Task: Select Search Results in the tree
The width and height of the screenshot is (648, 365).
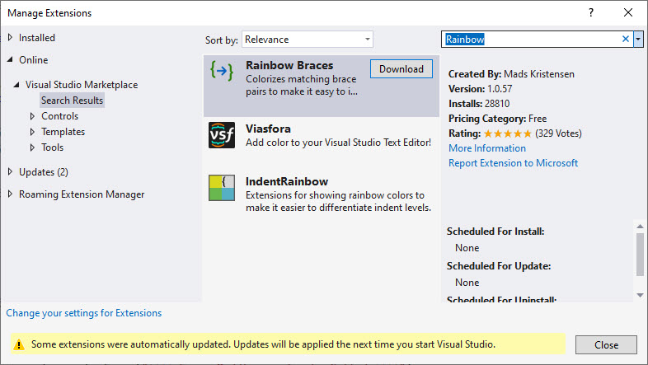Action: (72, 101)
